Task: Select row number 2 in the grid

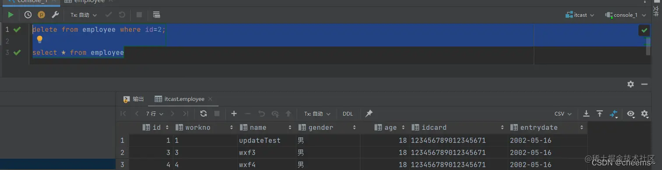Action: (123, 152)
